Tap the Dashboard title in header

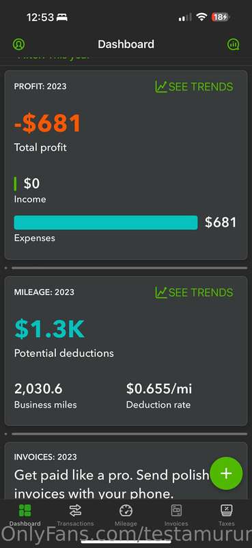pyautogui.click(x=126, y=45)
